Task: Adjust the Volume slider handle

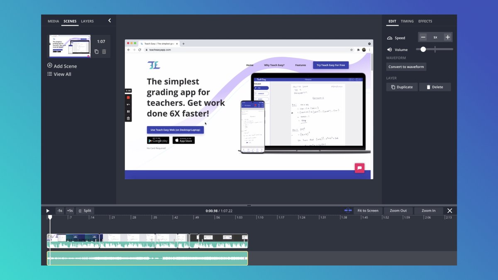Action: tap(423, 49)
